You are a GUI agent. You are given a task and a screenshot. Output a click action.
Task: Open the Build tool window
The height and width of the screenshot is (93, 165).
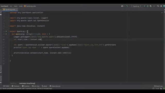pyautogui.click(x=44, y=86)
